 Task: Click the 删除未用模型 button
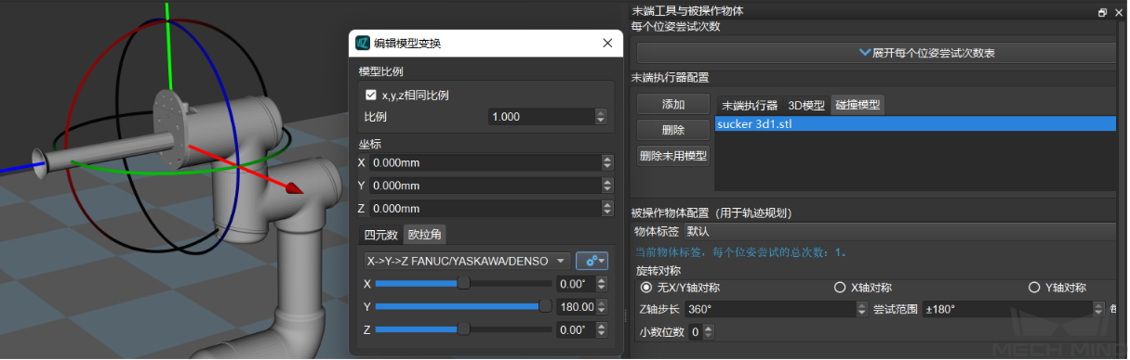pos(673,156)
